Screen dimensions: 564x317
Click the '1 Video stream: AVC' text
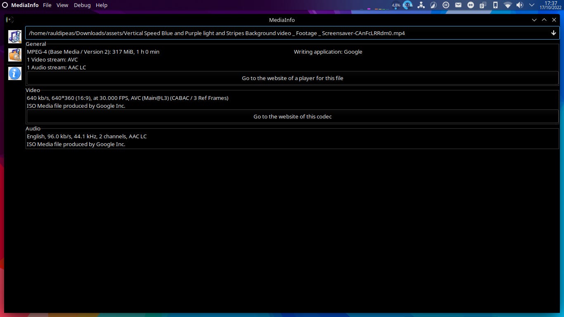[52, 59]
